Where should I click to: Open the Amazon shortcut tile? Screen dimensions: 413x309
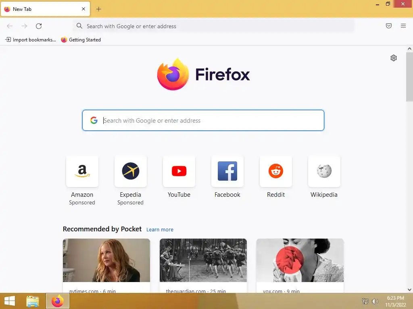[x=82, y=171]
